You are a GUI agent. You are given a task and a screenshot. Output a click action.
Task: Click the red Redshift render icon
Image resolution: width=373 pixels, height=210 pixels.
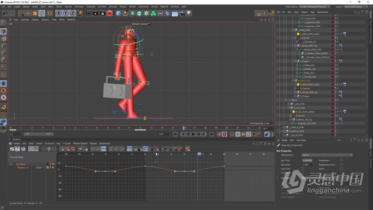click(110, 13)
